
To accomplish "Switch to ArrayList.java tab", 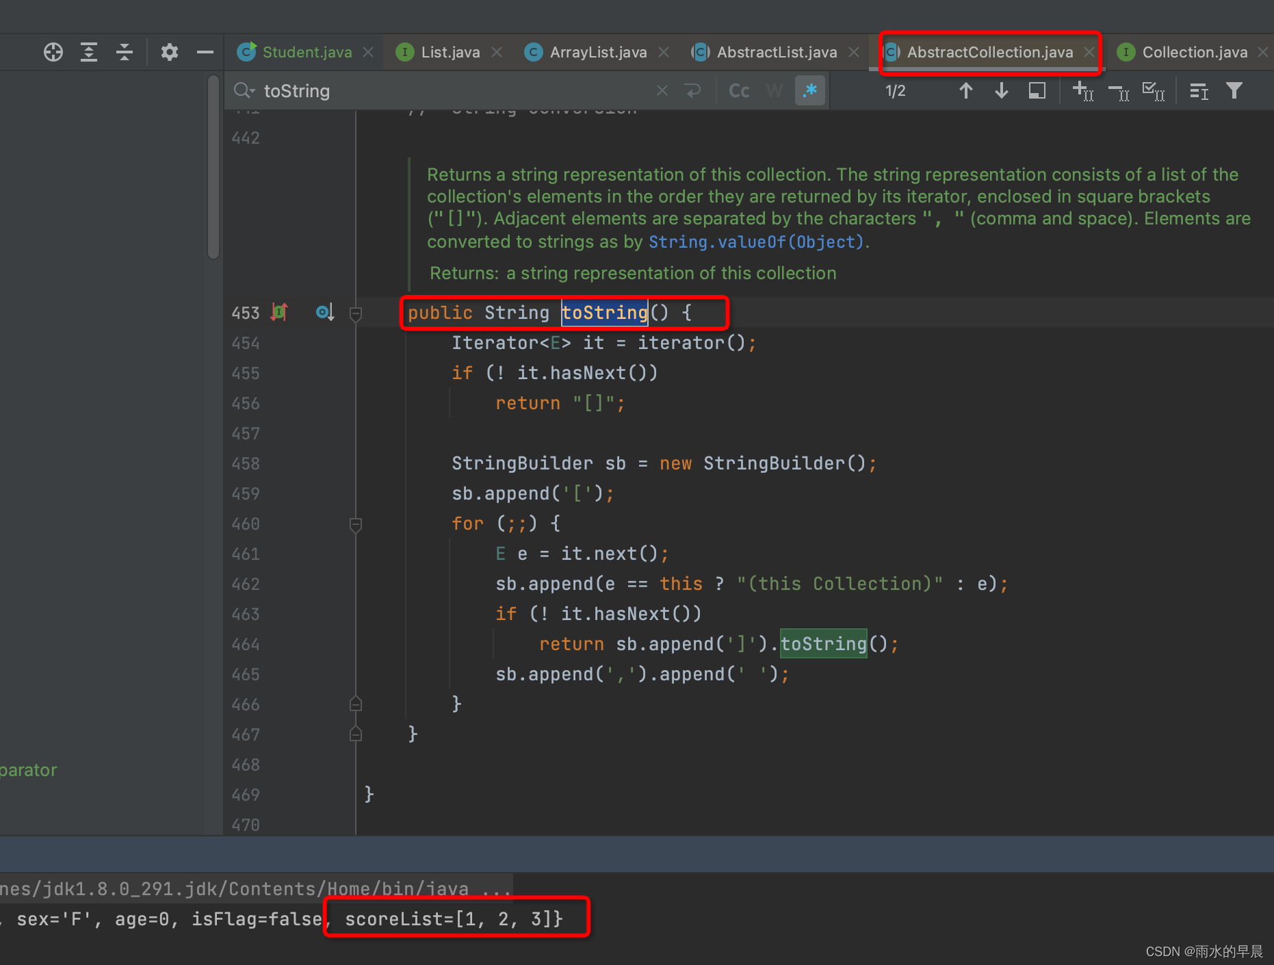I will point(598,52).
